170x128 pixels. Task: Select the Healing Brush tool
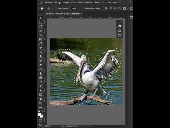coord(41,48)
